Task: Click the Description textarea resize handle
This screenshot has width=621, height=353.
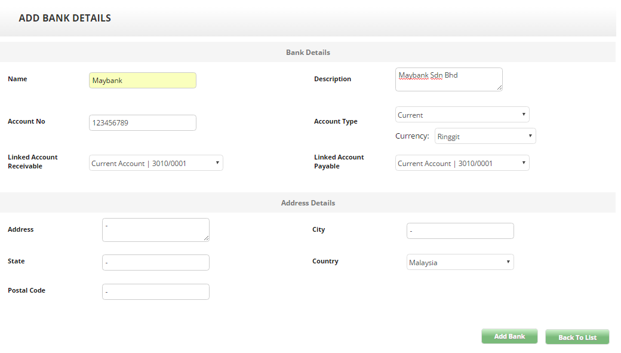Action: click(499, 88)
